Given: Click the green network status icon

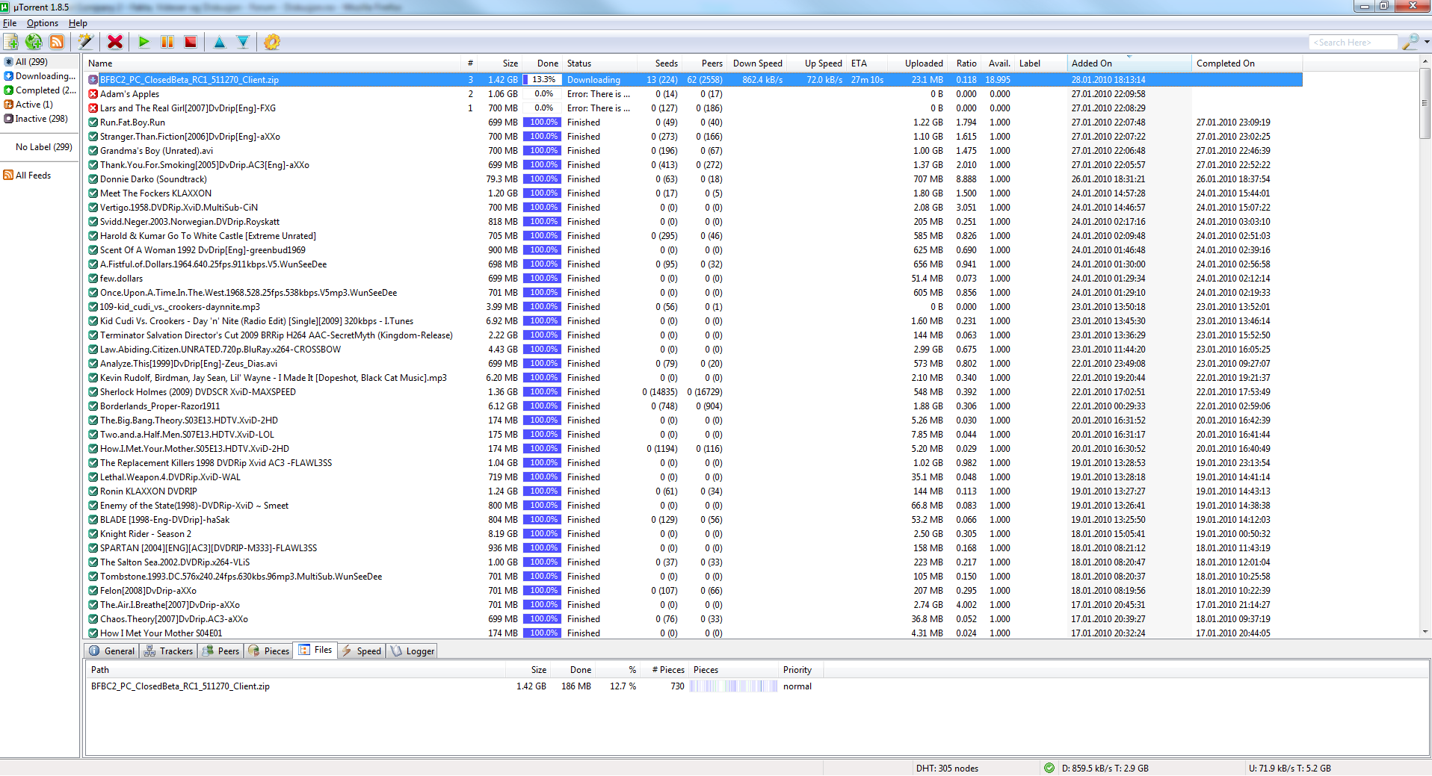Looking at the screenshot, I should tap(1049, 768).
